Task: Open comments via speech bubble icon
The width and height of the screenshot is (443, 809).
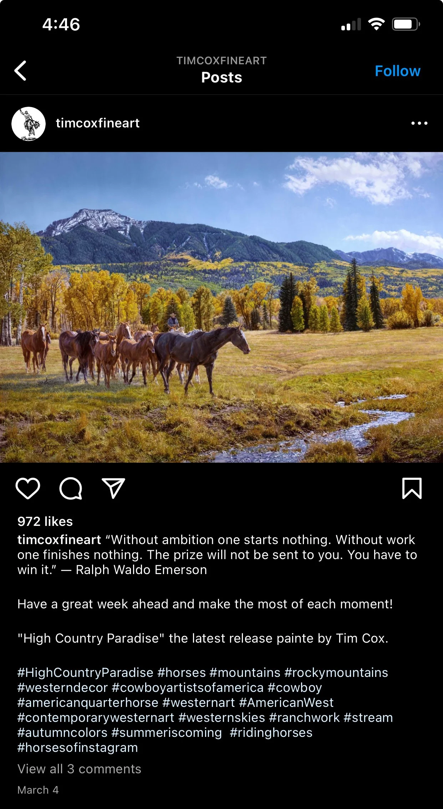Action: 71,488
